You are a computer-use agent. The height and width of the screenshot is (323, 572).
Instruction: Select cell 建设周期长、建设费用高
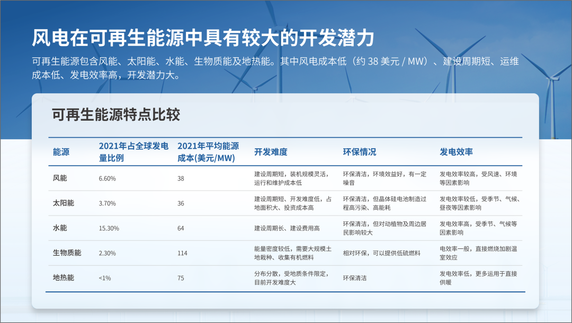tap(287, 228)
